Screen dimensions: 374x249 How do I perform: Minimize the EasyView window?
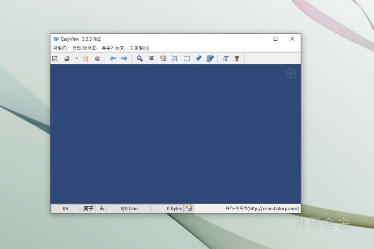pyautogui.click(x=259, y=39)
